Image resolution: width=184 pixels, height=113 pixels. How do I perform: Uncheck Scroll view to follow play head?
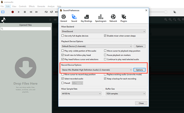(x=63, y=55)
